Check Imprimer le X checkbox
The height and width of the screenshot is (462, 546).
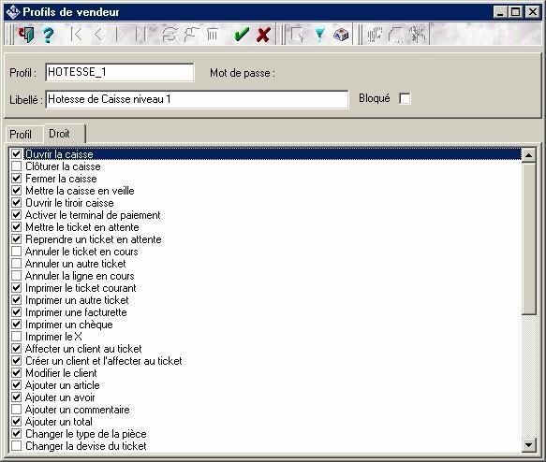tap(16, 337)
